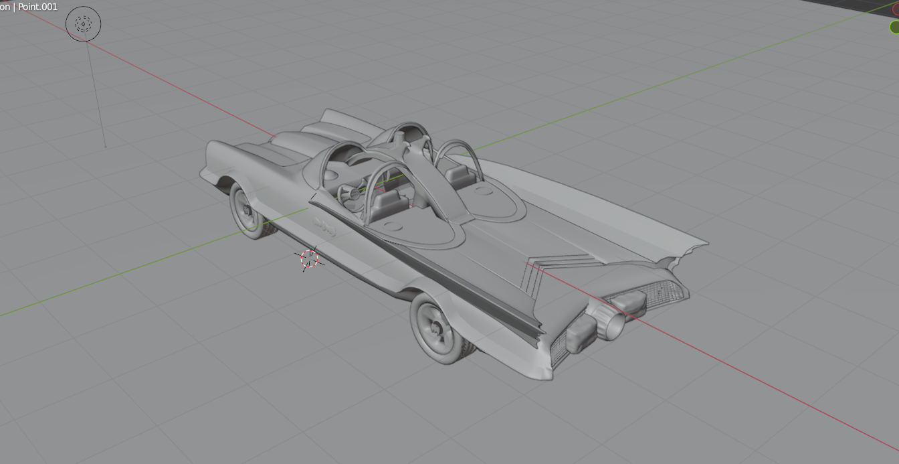Click the 3D cursor crosshair
The height and width of the screenshot is (464, 899).
coord(309,258)
